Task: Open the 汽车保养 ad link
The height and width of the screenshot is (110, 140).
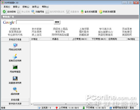Action: (37, 32)
